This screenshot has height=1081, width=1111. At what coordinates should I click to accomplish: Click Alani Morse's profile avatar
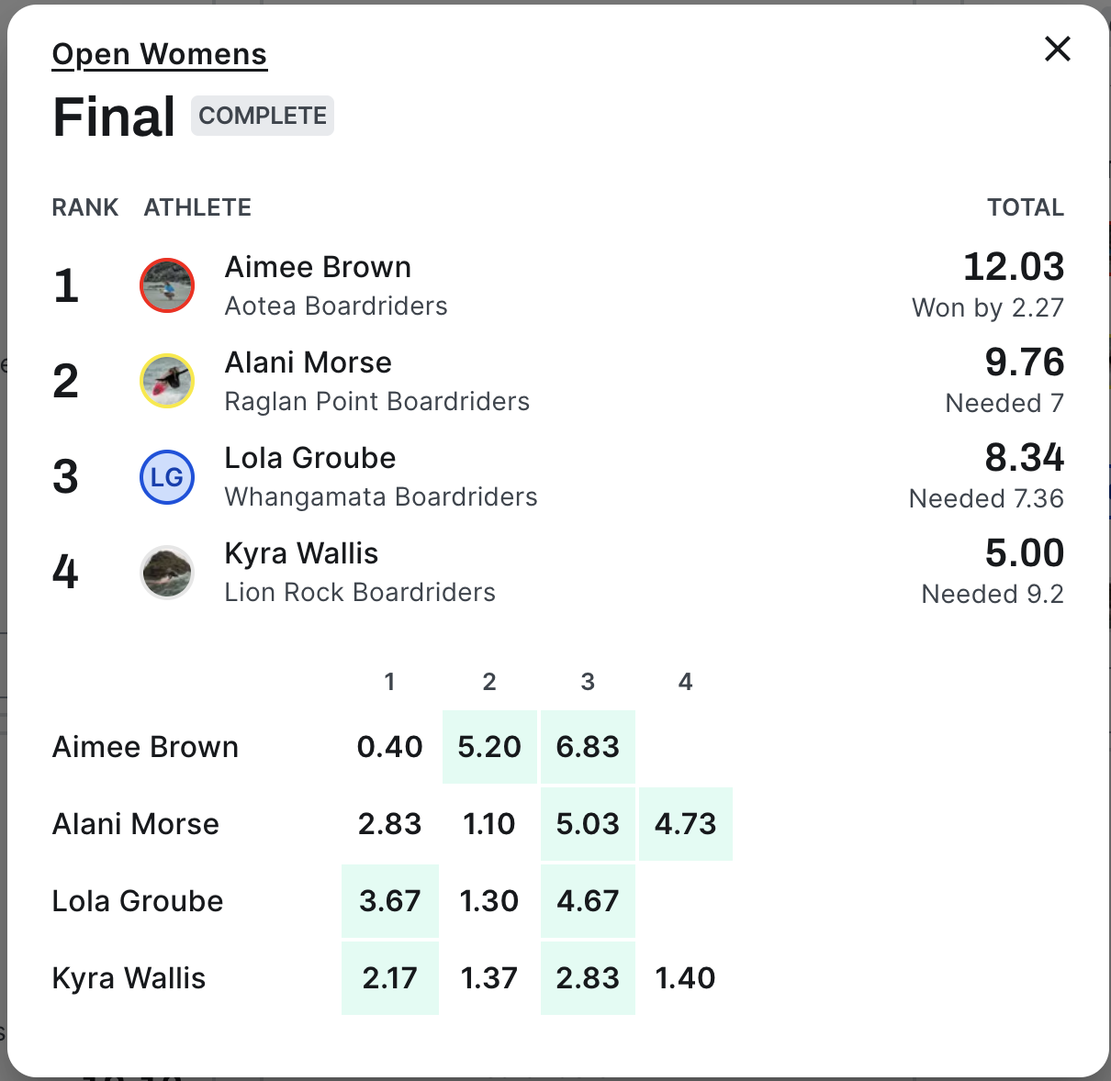(167, 381)
